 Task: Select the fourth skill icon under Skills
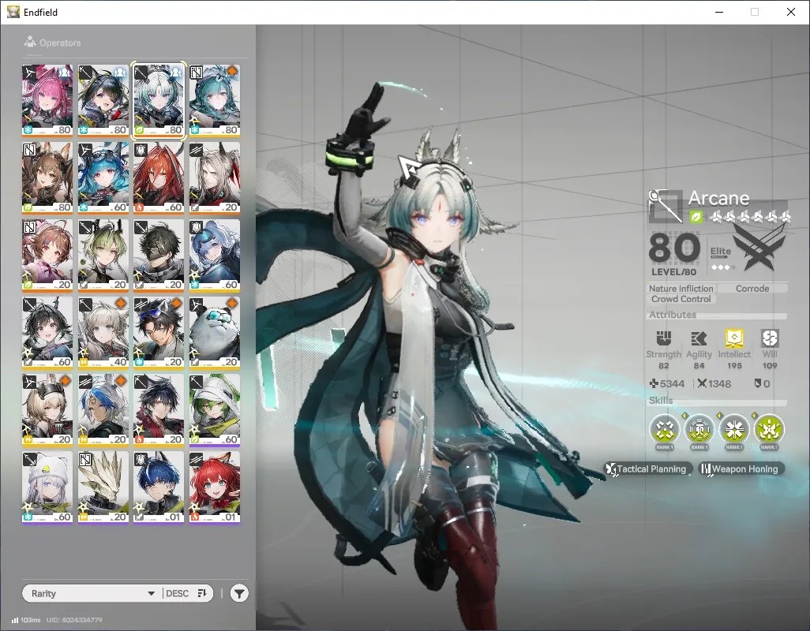(x=769, y=429)
